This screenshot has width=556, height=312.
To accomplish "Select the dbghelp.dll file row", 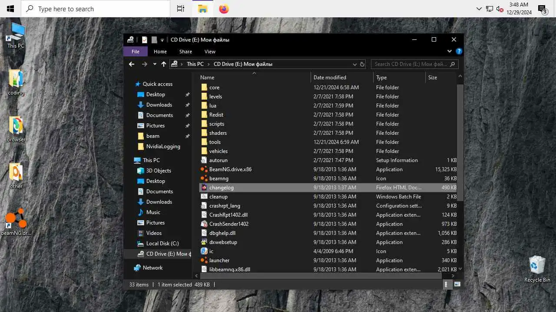I will click(328, 233).
